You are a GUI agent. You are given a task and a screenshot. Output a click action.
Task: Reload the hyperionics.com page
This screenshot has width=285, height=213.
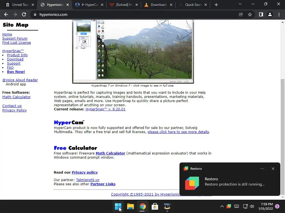pos(24,14)
